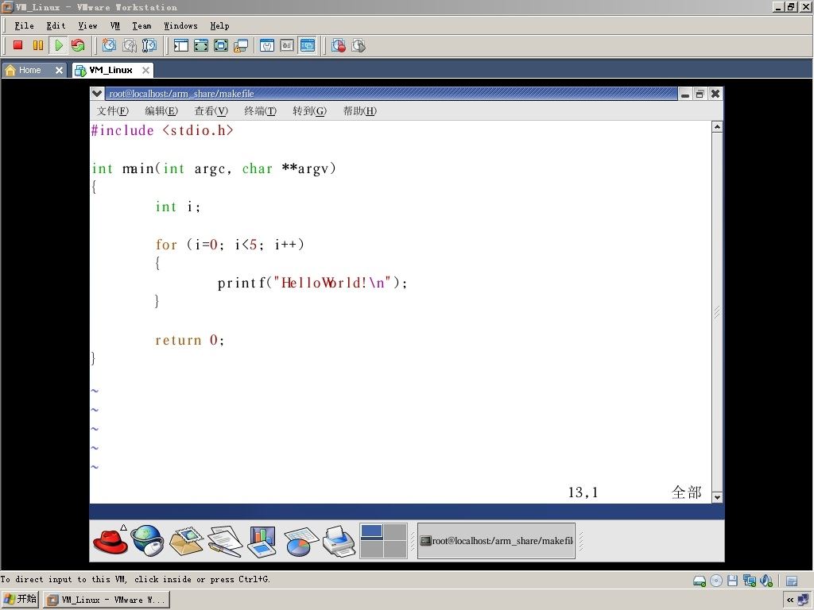This screenshot has width=814, height=610.
Task: Close the Home tab
Action: pos(59,70)
